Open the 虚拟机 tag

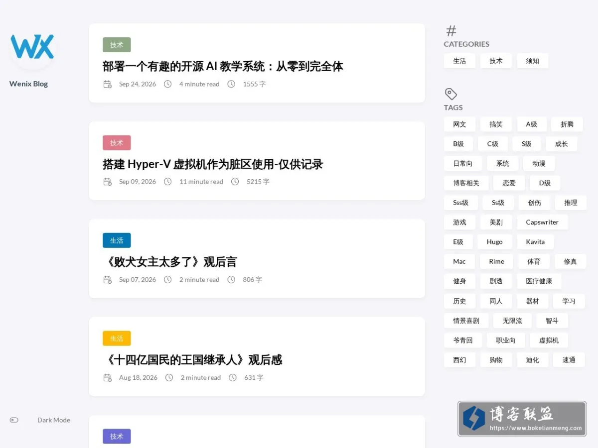click(x=549, y=340)
